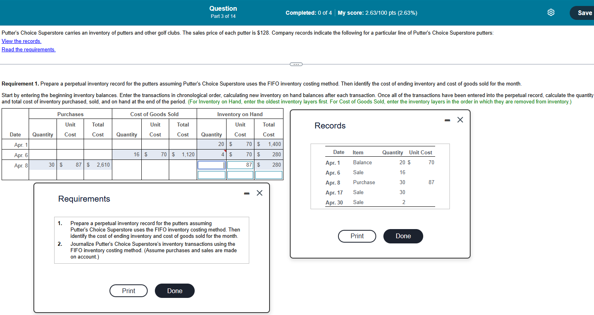Click the Balance item in Records table
The height and width of the screenshot is (315, 594).
[362, 163]
